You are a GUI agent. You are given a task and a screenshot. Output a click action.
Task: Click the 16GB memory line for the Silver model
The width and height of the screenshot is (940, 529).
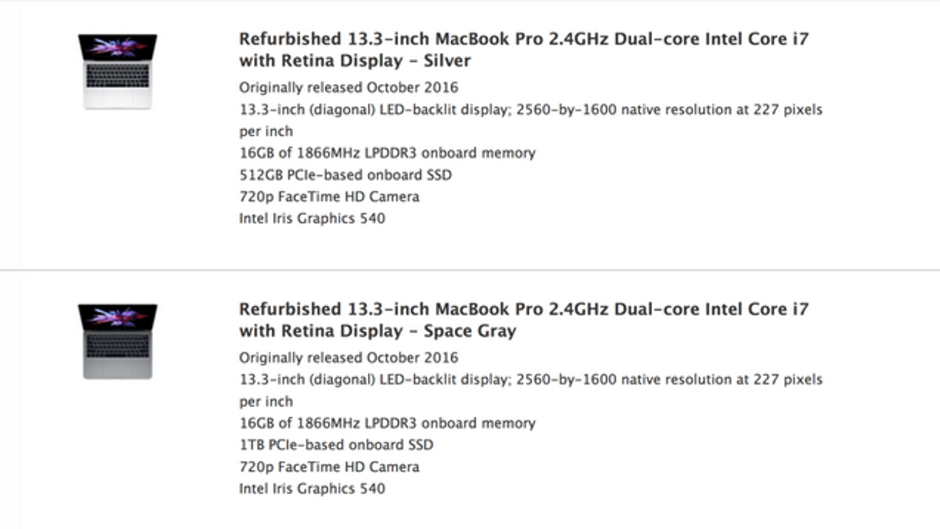[x=387, y=153]
